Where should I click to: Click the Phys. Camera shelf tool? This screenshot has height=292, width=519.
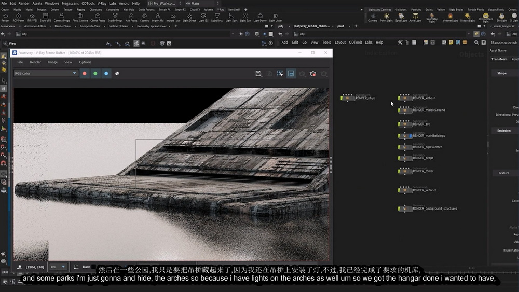coord(80,18)
